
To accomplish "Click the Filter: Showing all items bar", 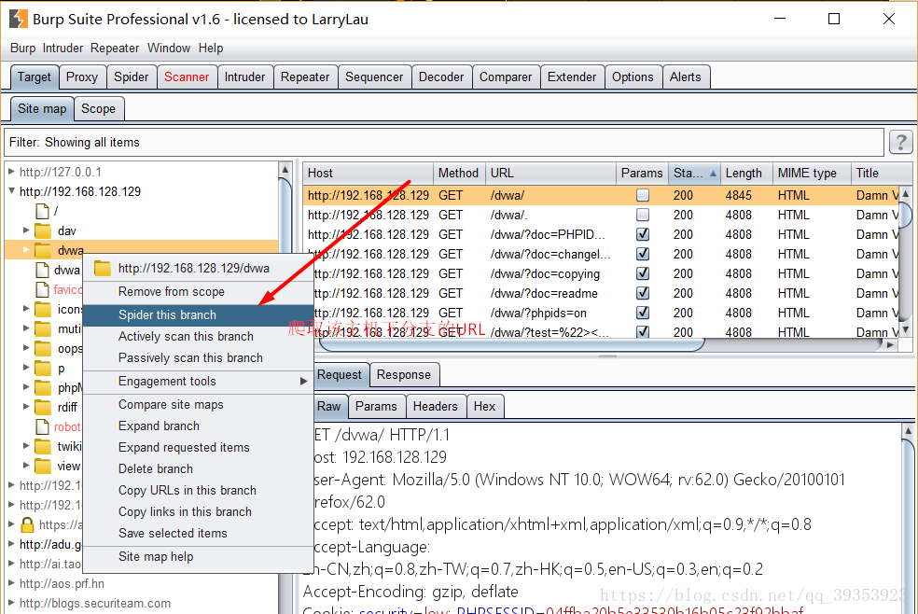I will [x=444, y=142].
